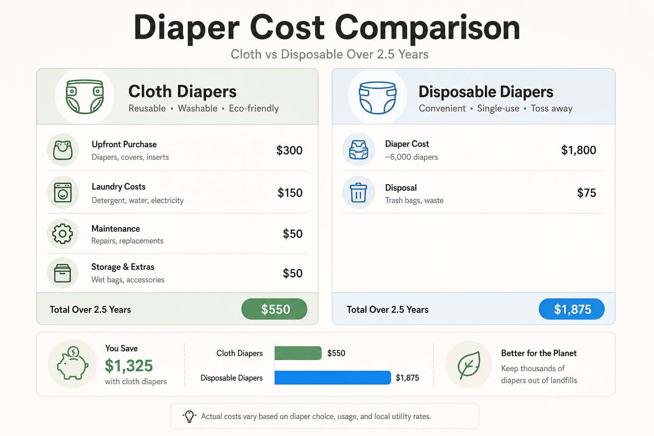Click the Maintenance gear icon
This screenshot has height=436, width=654.
(x=63, y=233)
